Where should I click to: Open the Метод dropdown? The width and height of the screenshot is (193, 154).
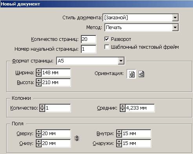click(175, 27)
